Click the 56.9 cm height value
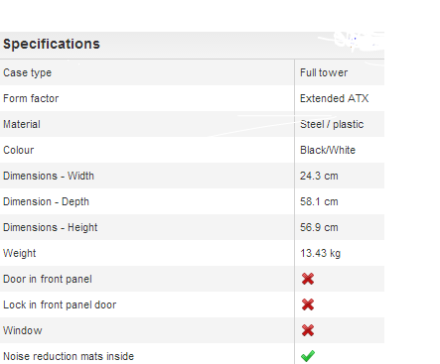This screenshot has width=440, height=364. pos(319,227)
